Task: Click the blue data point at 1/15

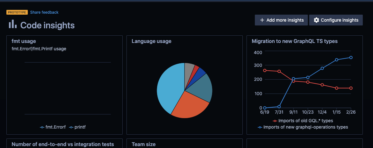Action: (337, 60)
